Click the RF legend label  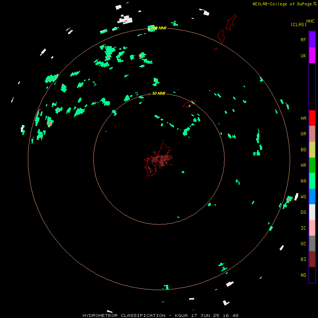(x=303, y=40)
